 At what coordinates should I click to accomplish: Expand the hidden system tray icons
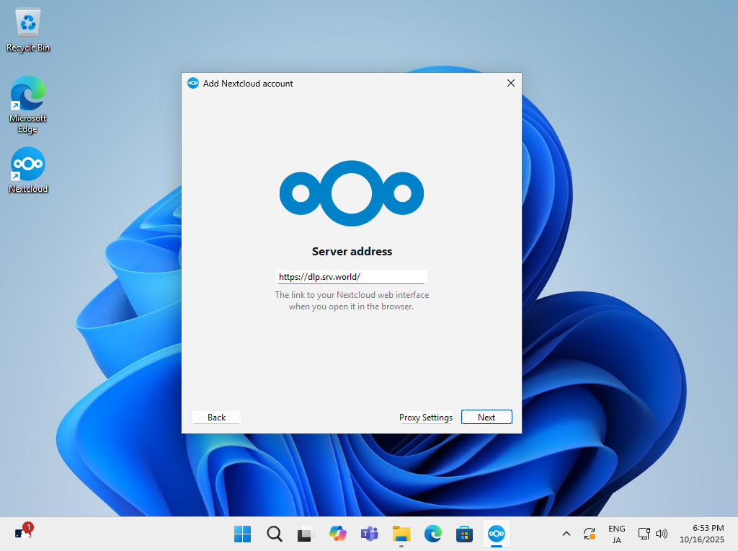click(566, 534)
